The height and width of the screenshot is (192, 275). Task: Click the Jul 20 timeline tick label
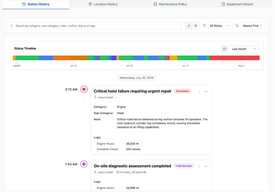(129, 66)
